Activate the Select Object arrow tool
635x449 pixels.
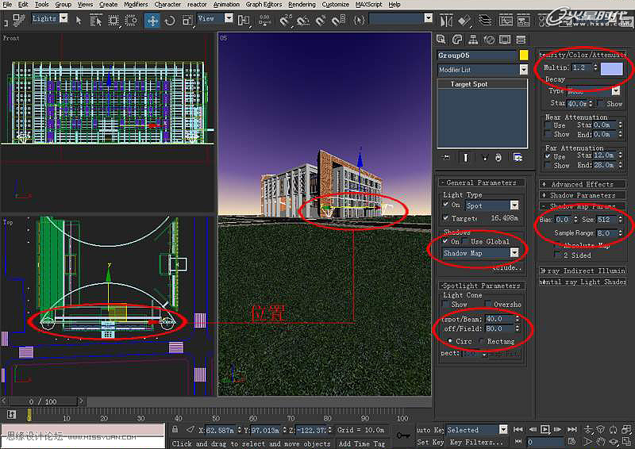[79, 19]
